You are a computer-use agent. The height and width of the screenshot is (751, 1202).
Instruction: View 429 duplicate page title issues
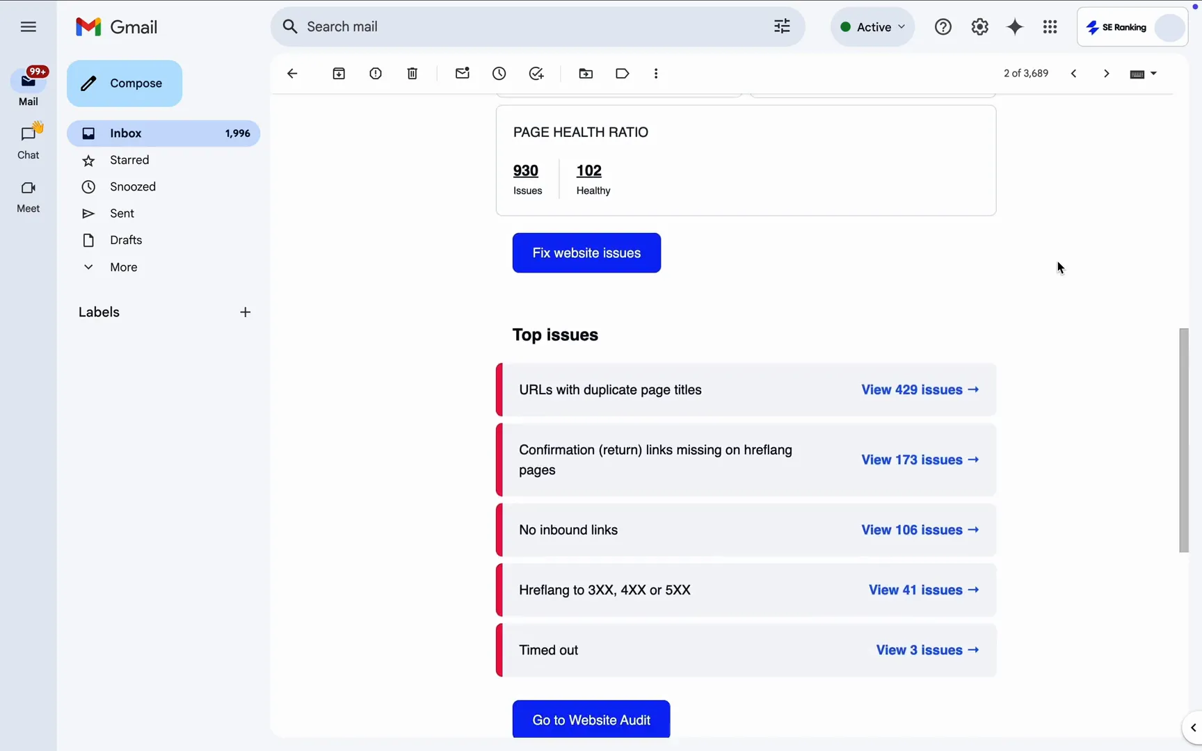click(919, 390)
